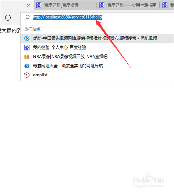174x192 pixels.
Task: Click the paw icon on 实用生活指南 tab
Action: (x=102, y=5)
